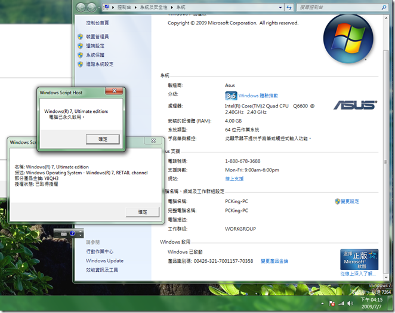Click the network signal tray icon

pyautogui.click(x=341, y=303)
